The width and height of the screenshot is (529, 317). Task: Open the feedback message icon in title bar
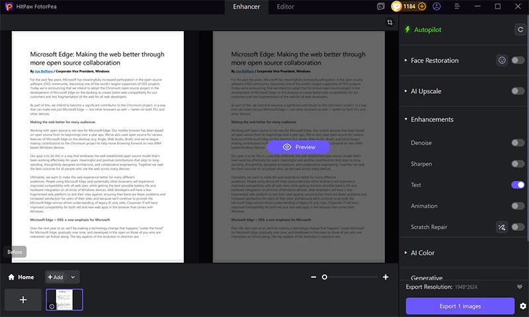pyautogui.click(x=381, y=7)
